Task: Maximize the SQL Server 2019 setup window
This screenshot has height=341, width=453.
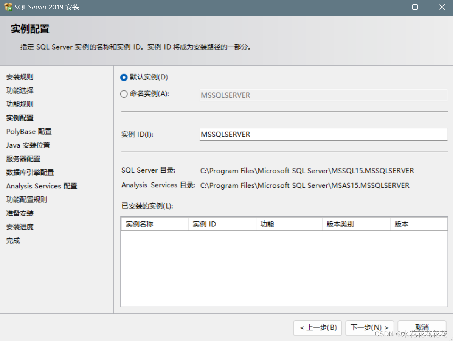Action: click(x=415, y=7)
